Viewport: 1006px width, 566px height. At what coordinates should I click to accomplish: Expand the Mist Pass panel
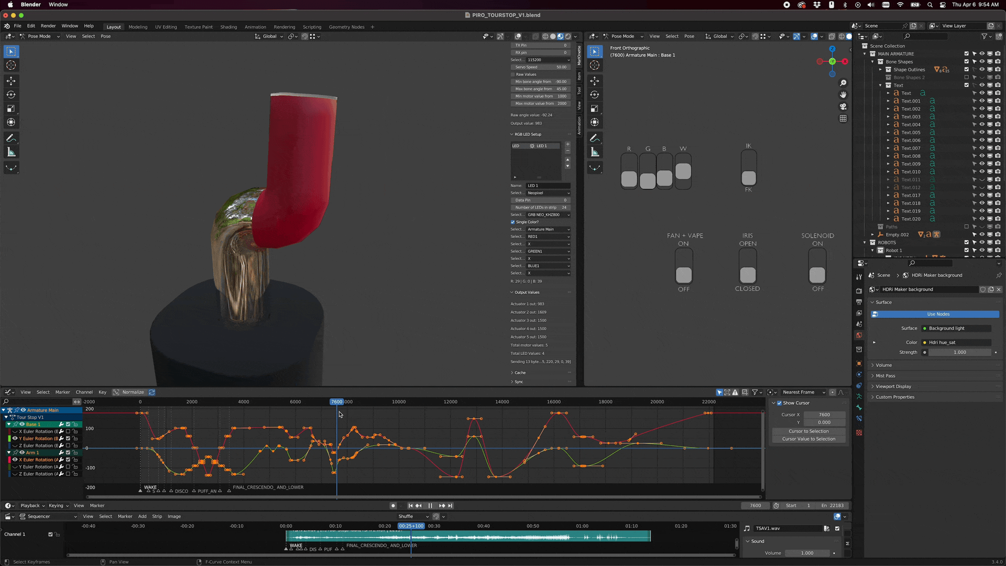click(x=885, y=376)
